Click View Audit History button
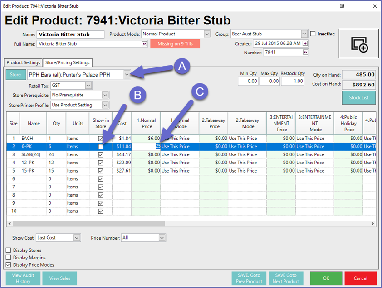The width and height of the screenshot is (382, 288). pyautogui.click(x=23, y=278)
